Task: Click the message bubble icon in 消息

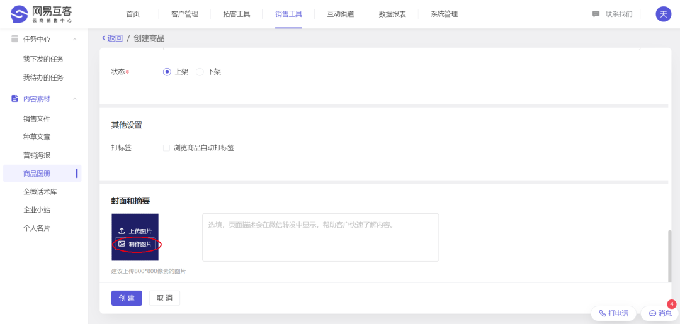Action: [x=652, y=313]
